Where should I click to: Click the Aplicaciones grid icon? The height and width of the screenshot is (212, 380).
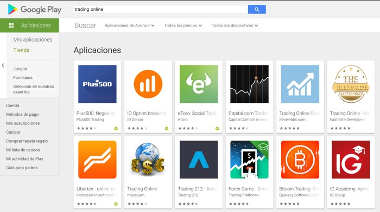click(11, 25)
